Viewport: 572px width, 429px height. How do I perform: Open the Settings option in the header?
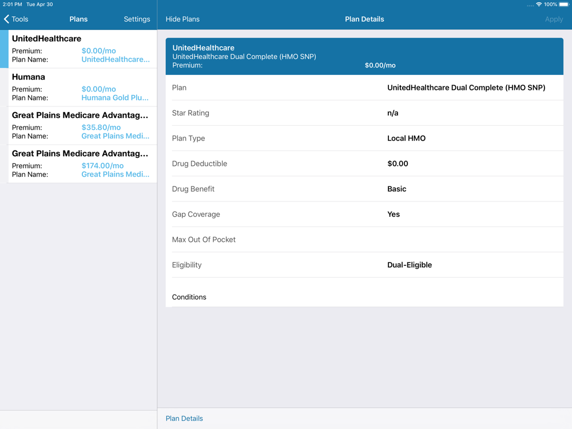[137, 19]
